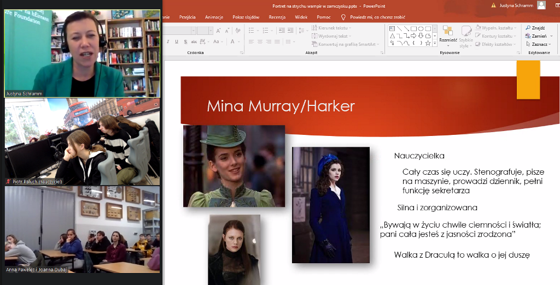Click the center text alignment icon
Viewport: 560px width, 285px height.
[x=260, y=41]
